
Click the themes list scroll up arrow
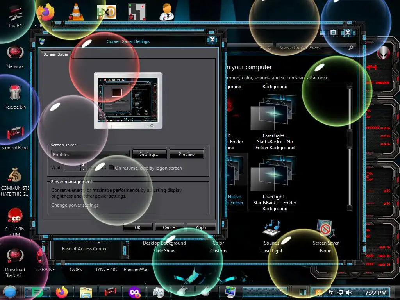click(x=350, y=86)
